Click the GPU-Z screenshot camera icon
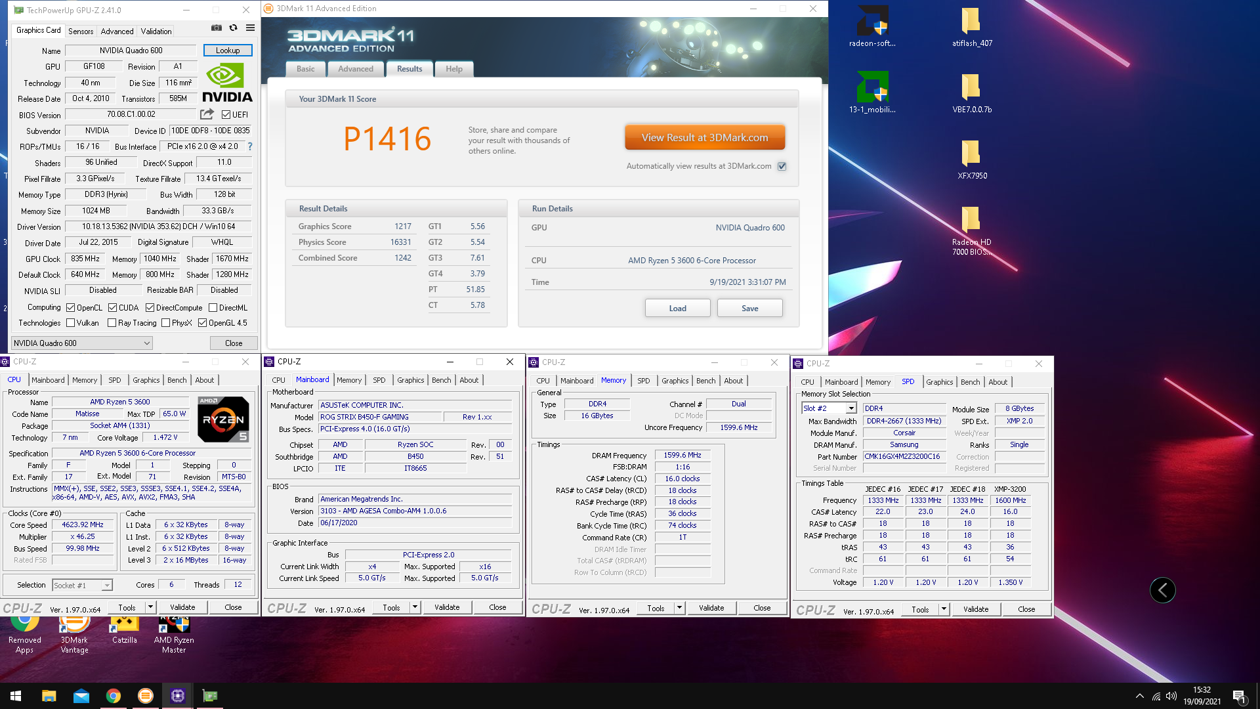This screenshot has height=709, width=1260. pyautogui.click(x=216, y=28)
